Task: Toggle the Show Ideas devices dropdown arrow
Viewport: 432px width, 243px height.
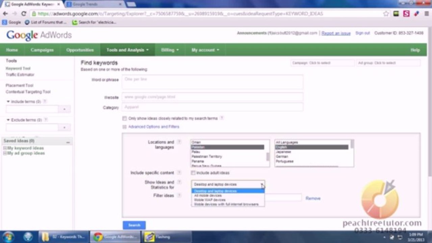Action: tap(262, 184)
